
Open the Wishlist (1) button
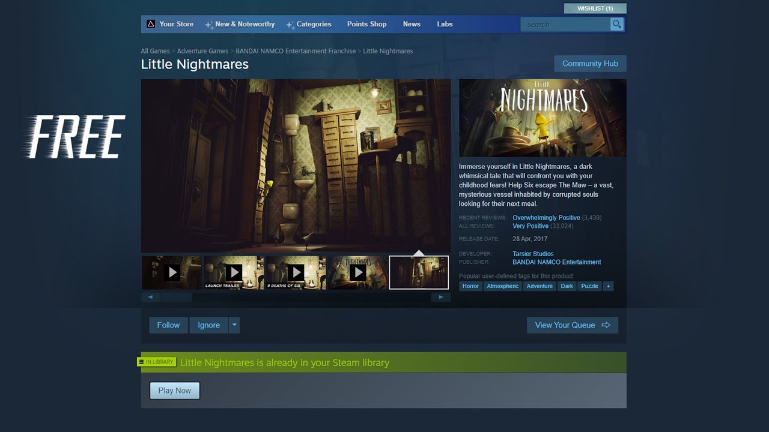pyautogui.click(x=595, y=8)
